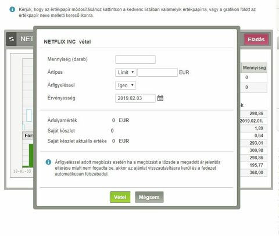Click the calendar icon next to Érvényesség

pos(160,98)
